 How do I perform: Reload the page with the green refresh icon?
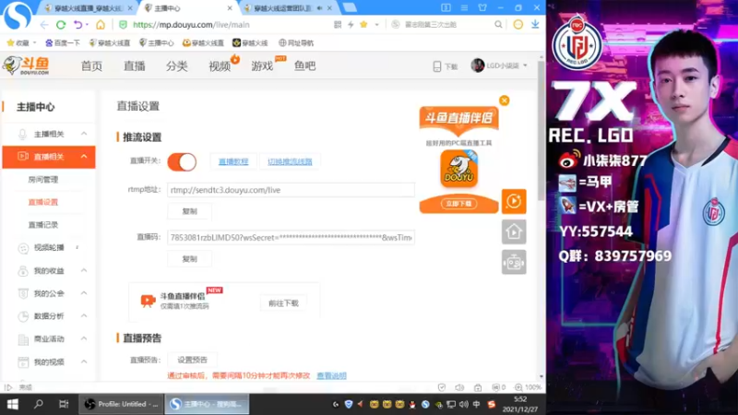(61, 25)
